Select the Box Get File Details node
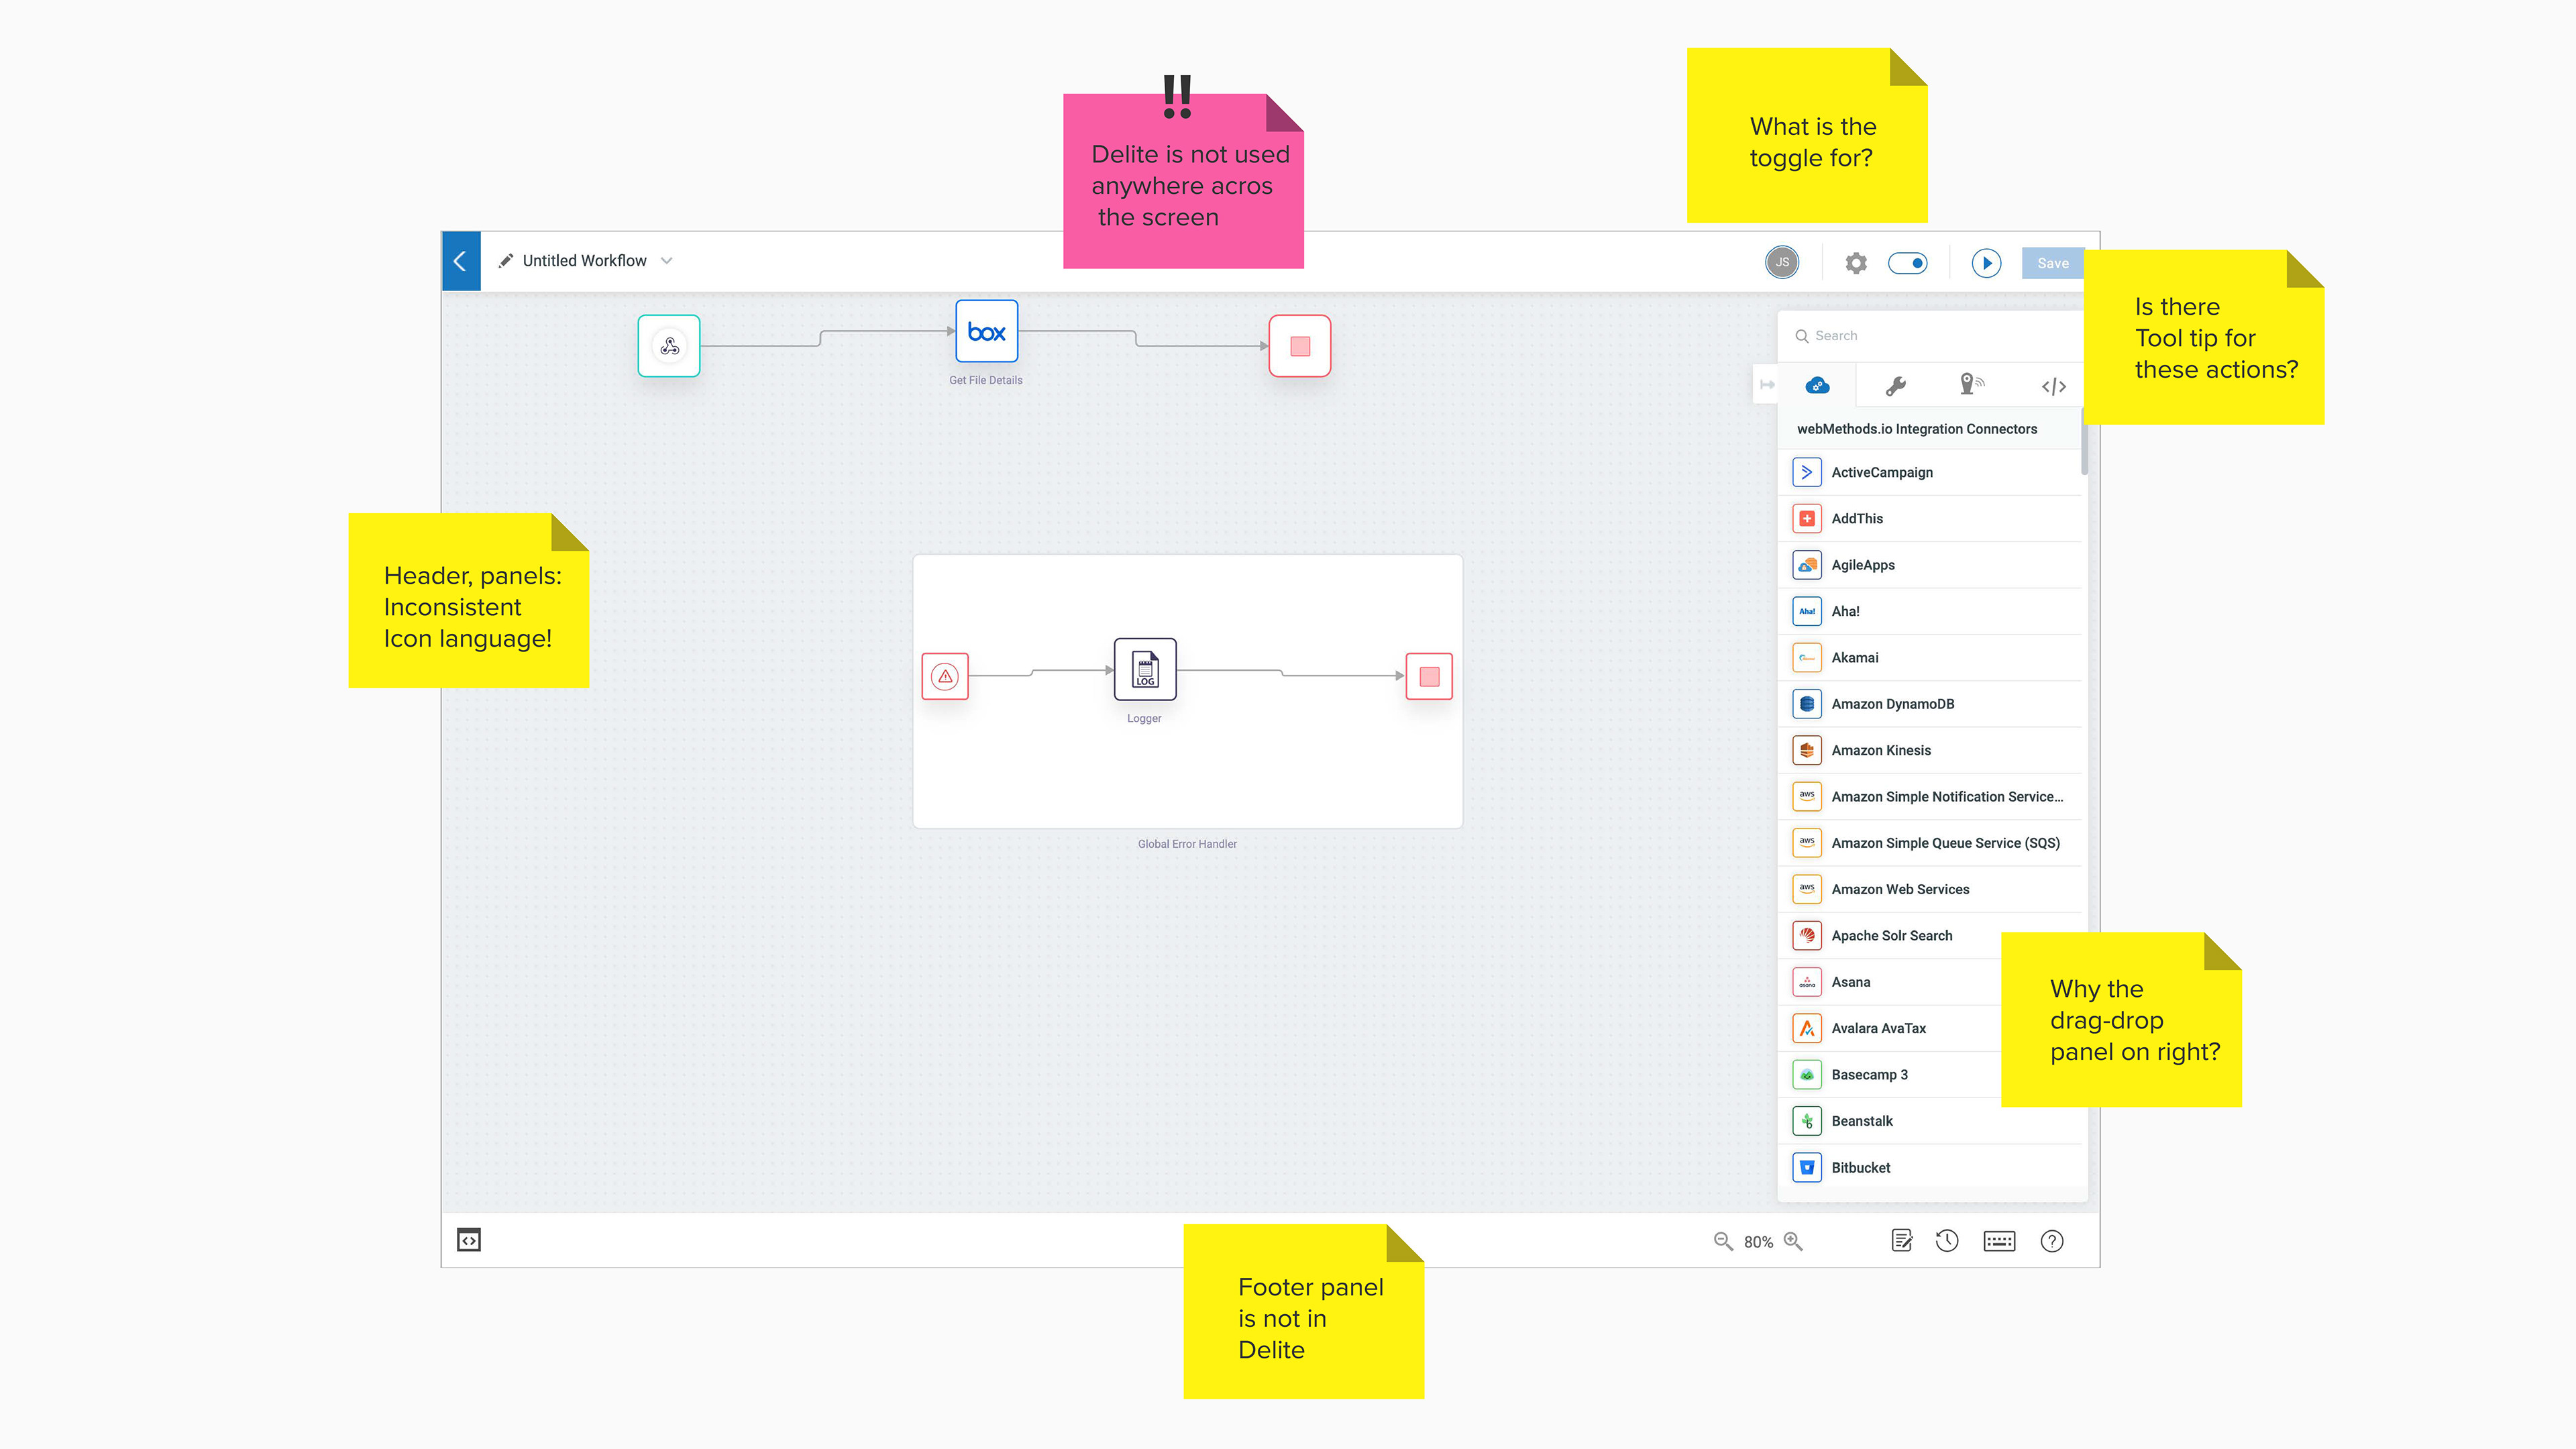The width and height of the screenshot is (2576, 1449). pyautogui.click(x=987, y=331)
